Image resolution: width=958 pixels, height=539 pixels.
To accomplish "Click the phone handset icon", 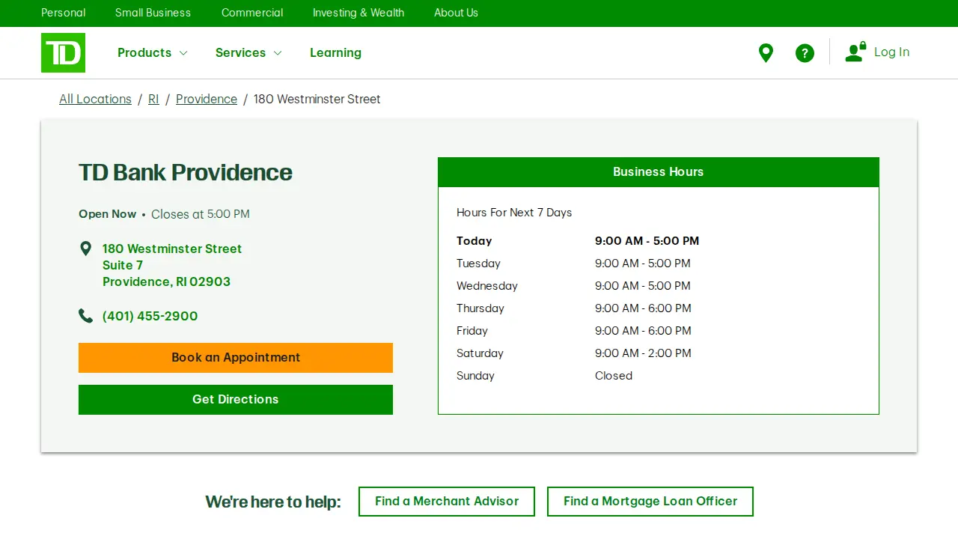I will coord(85,316).
